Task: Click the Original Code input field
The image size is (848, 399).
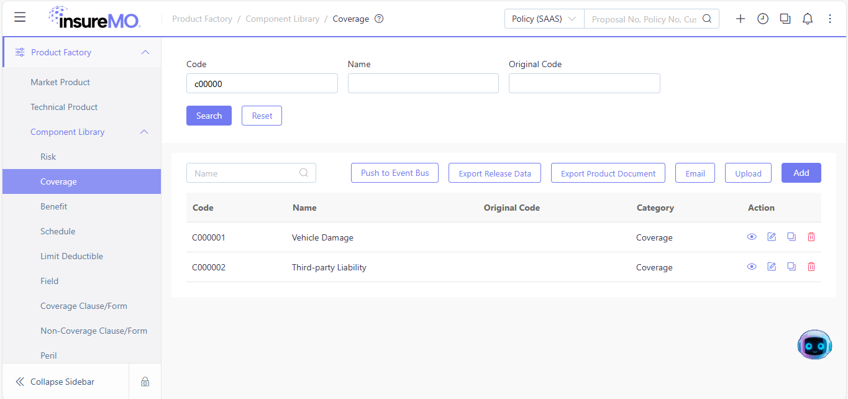Action: point(585,83)
